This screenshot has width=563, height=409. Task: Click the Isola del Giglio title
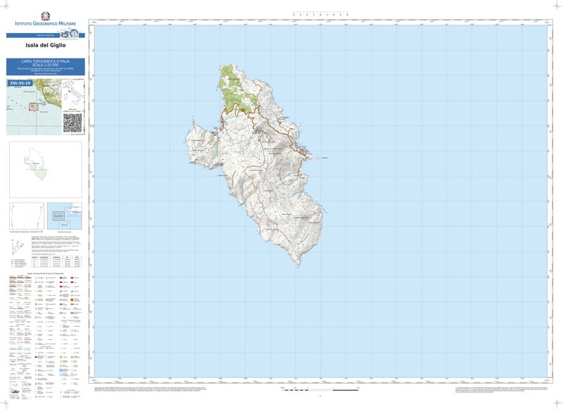(46, 46)
